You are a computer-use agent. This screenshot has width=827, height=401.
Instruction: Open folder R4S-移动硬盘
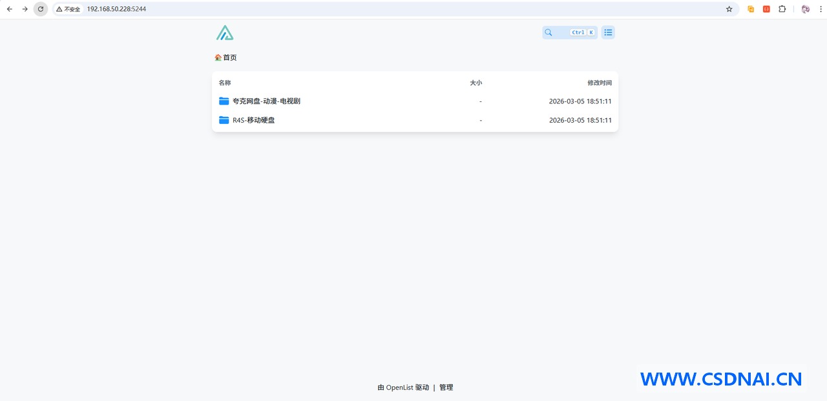(x=415, y=120)
